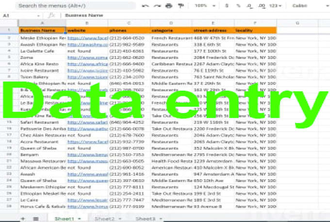The height and width of the screenshot is (222, 330).
Task: Select column C header
Action: pos(129,23)
